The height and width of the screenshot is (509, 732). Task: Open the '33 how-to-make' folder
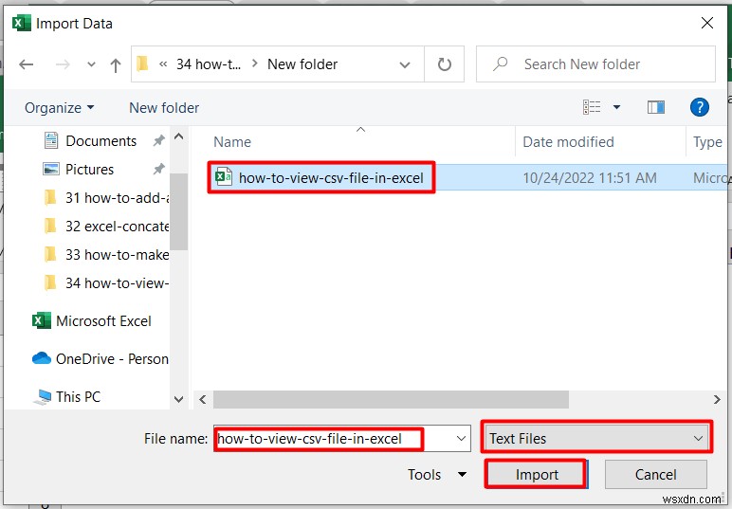click(106, 255)
